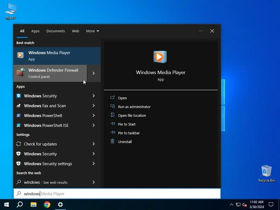280x210 pixels.
Task: Select the Windows Media Player best match result
Action: 57,56
